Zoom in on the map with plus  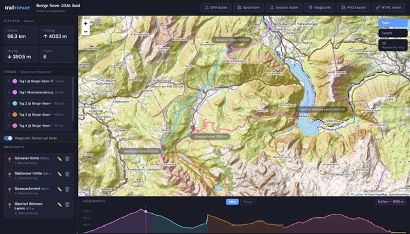coord(85,23)
